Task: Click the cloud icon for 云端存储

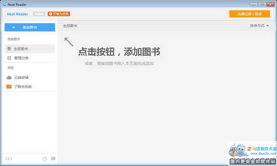Action: [9, 77]
